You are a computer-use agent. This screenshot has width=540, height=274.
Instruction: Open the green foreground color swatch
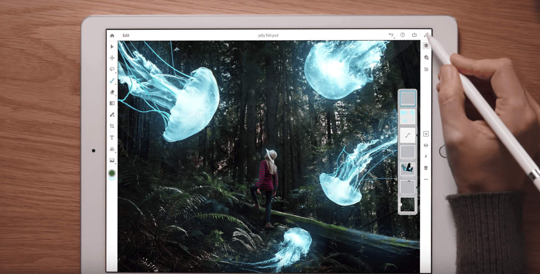point(112,173)
